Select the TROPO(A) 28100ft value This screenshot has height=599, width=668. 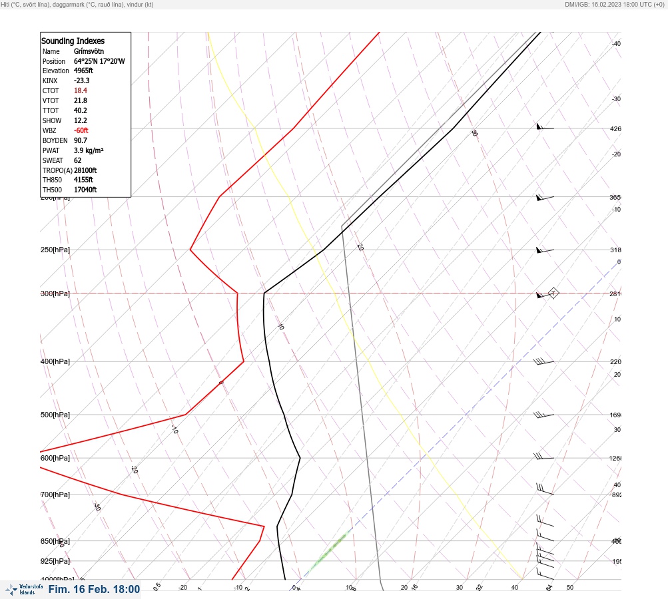85,170
